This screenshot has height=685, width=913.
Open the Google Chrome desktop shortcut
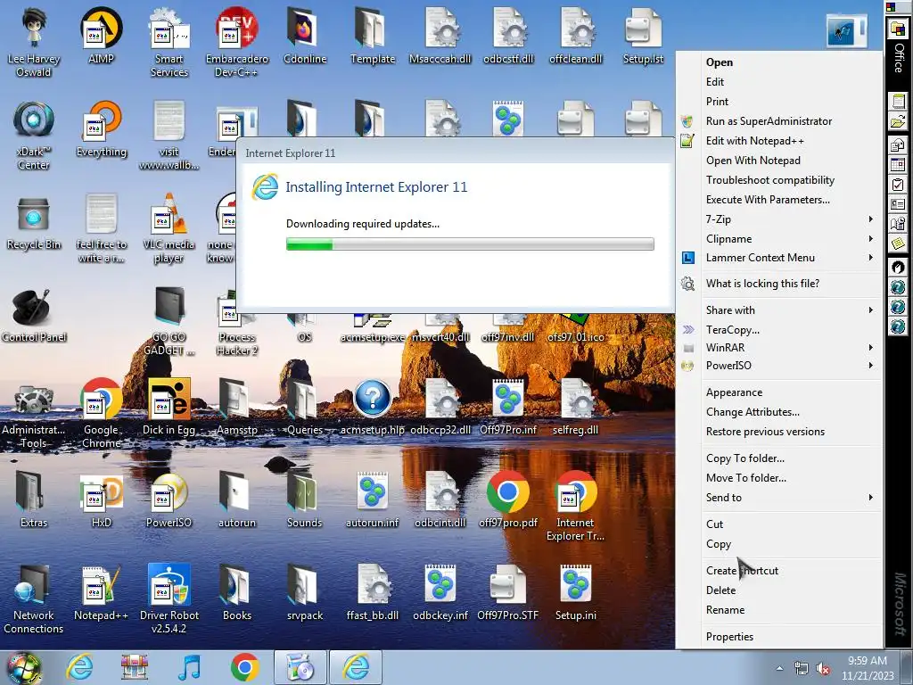(101, 414)
